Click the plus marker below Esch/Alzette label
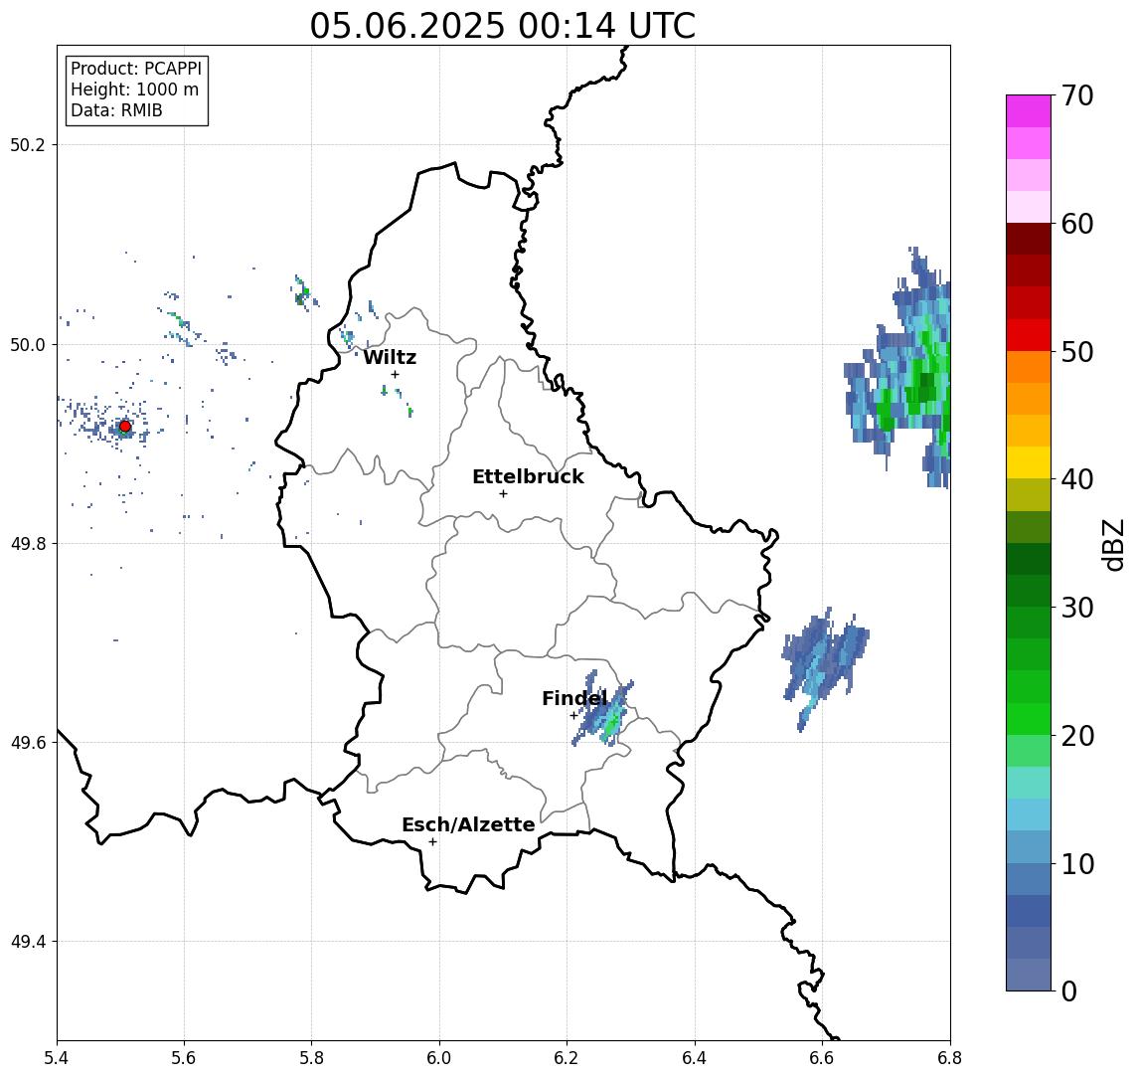This screenshot has width=1138, height=1078. pos(432,842)
